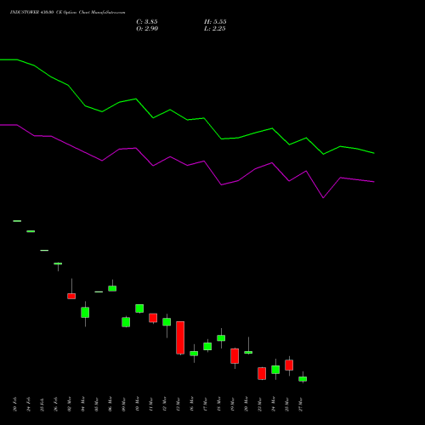Select the open value O: 2.90
The width and height of the screenshot is (425, 425).
point(147,29)
